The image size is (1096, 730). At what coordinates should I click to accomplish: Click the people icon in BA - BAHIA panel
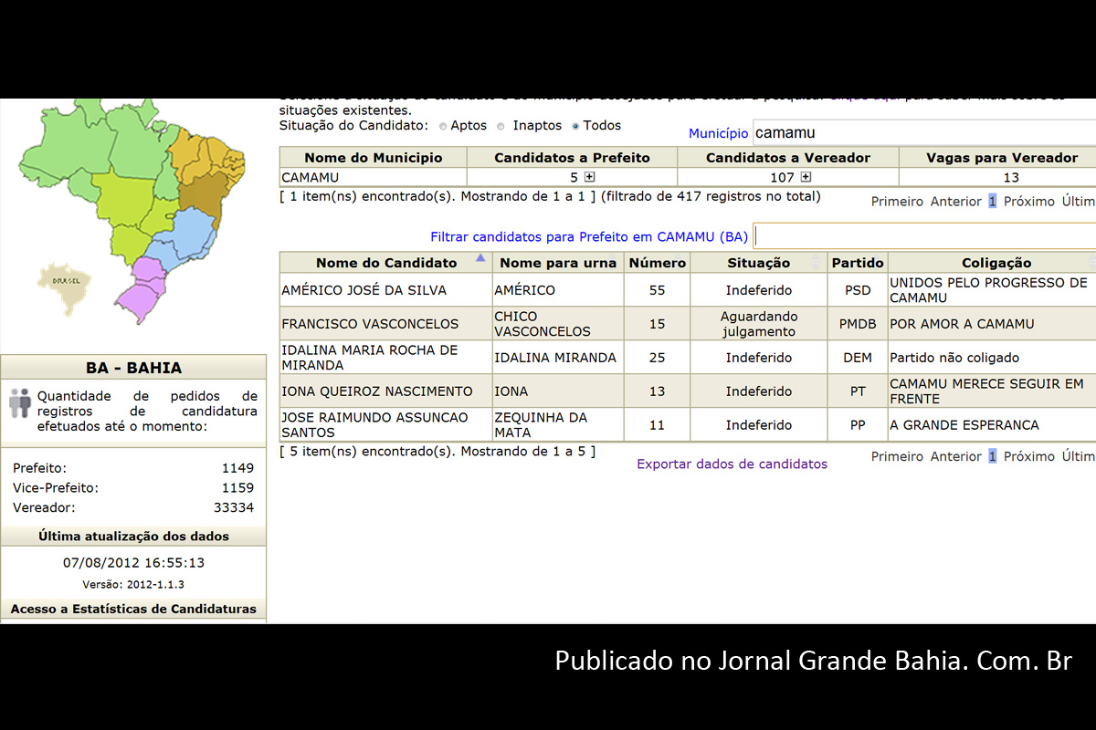click(x=20, y=403)
